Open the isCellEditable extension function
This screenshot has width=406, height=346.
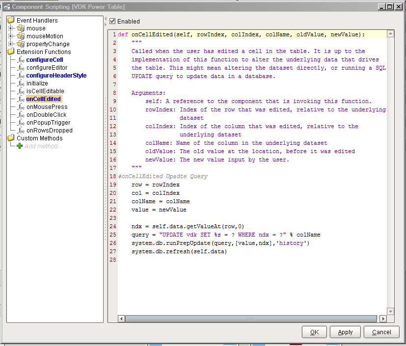[45, 91]
